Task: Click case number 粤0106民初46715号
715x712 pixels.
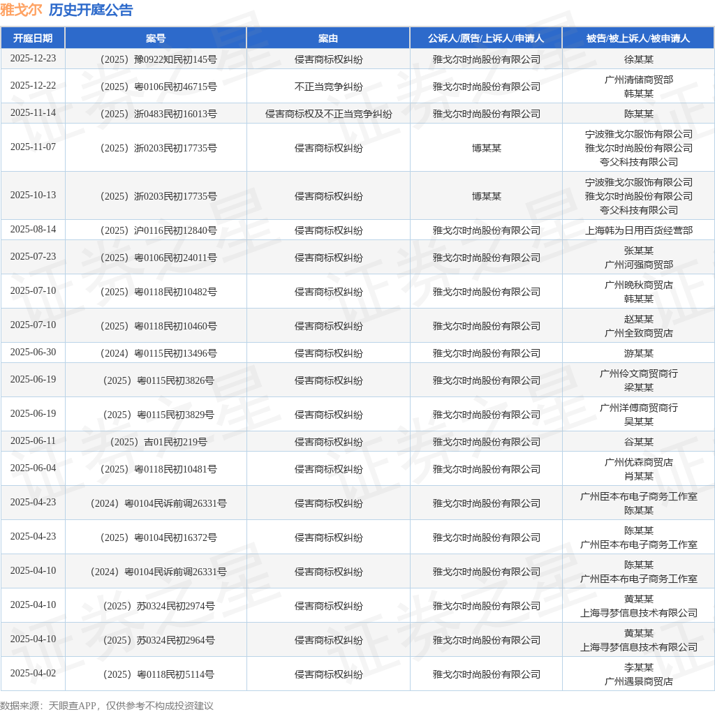Action: tap(175, 87)
